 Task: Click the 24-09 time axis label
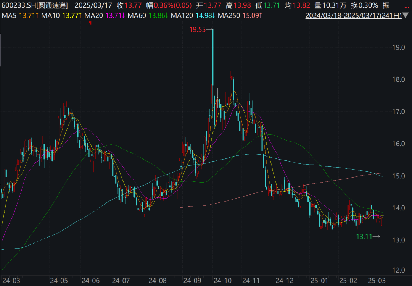[x=192, y=281]
